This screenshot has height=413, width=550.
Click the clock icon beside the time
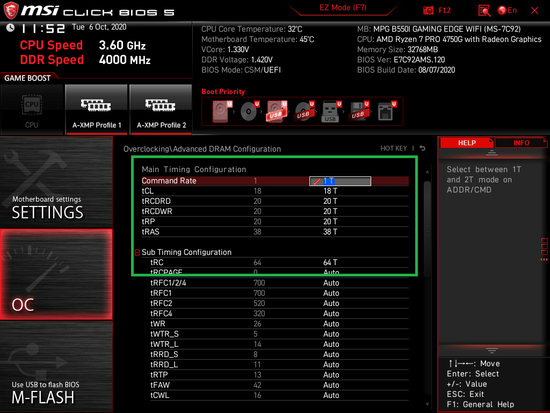coord(10,27)
